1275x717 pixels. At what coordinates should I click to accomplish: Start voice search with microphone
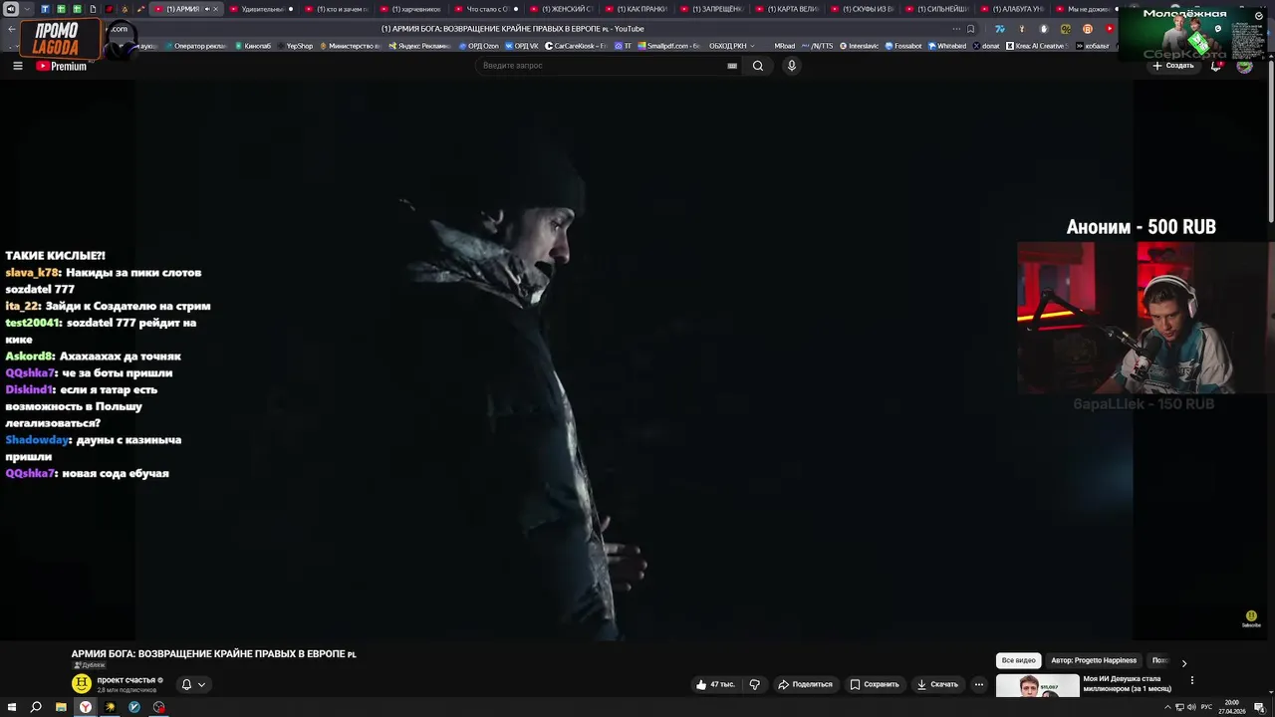pos(792,66)
